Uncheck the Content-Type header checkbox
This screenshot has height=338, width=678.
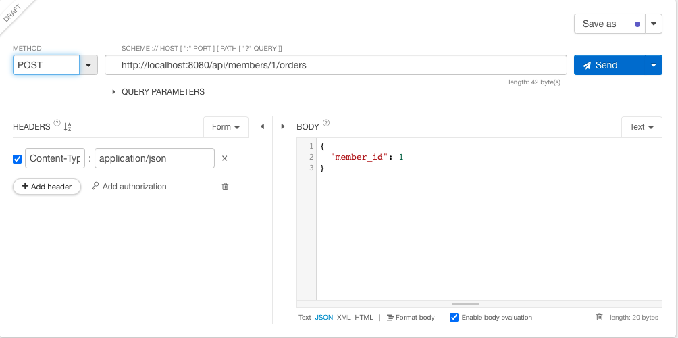tap(18, 159)
